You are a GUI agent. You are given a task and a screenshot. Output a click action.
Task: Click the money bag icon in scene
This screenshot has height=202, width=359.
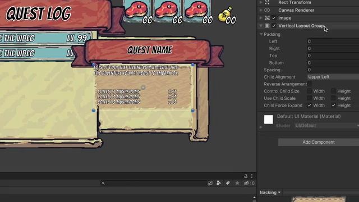pyautogui.click(x=224, y=15)
